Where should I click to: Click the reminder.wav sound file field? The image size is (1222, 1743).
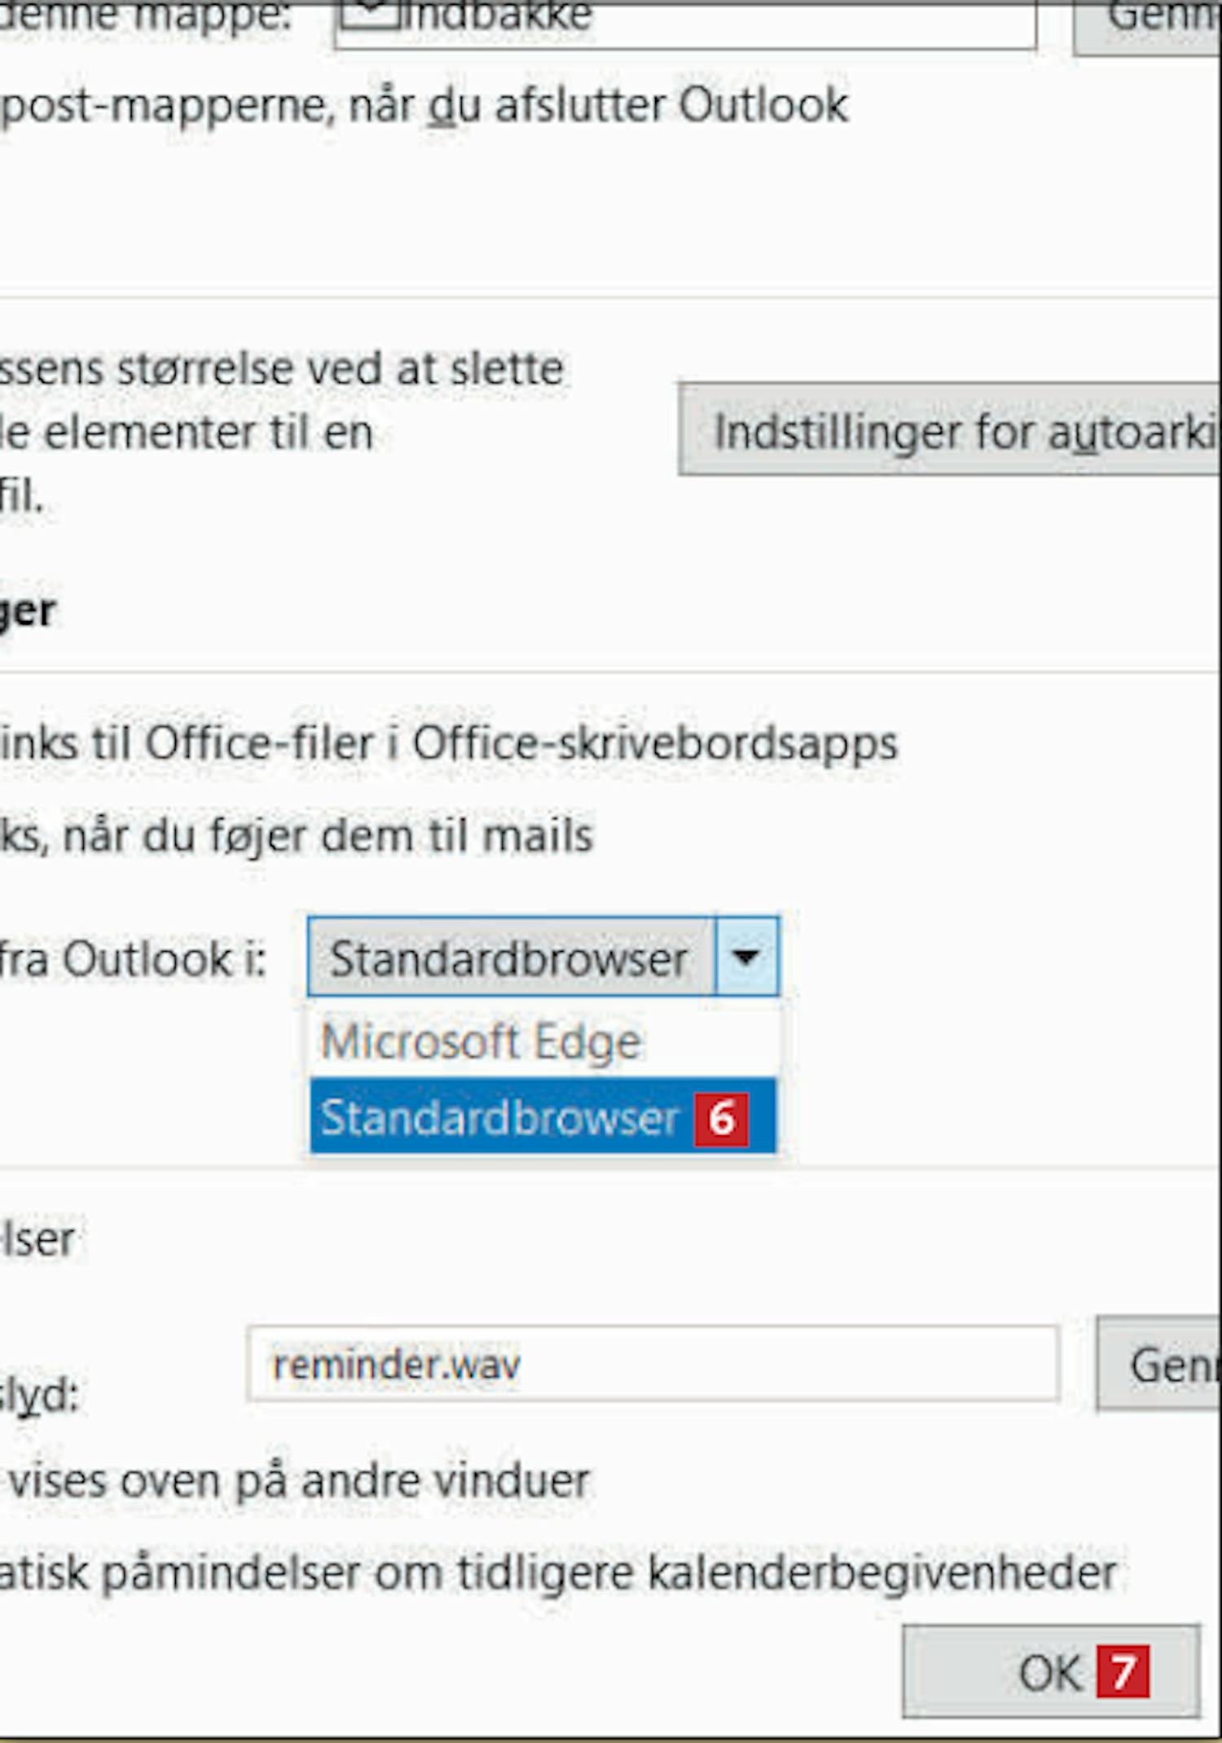[x=652, y=1365]
